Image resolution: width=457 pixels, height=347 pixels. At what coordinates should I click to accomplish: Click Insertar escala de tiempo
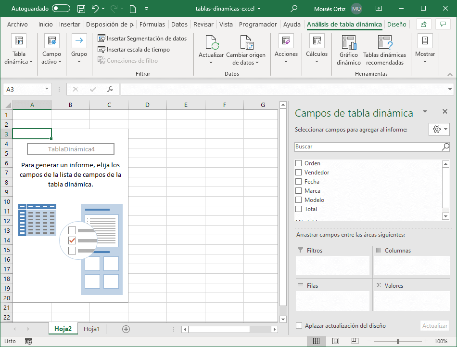pos(134,49)
